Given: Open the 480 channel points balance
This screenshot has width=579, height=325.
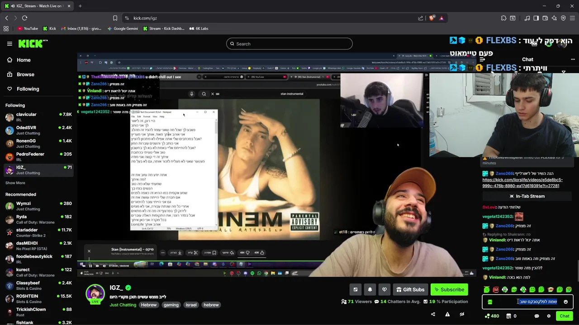Looking at the screenshot, I should 492,316.
